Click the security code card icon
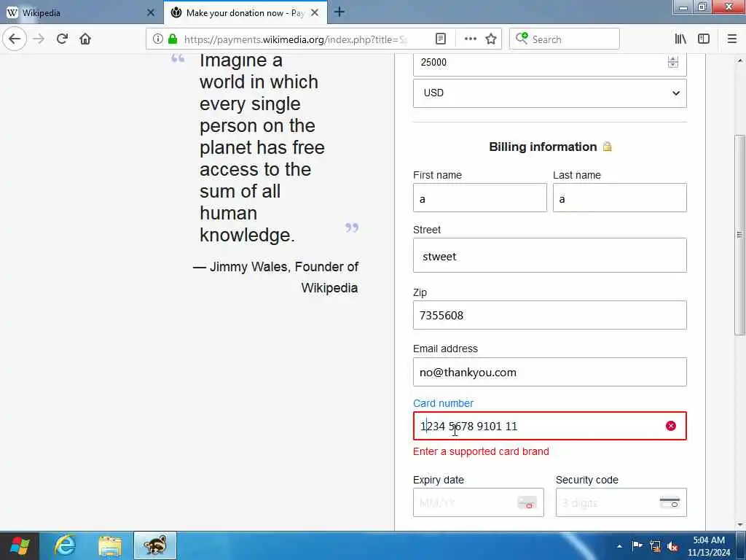The height and width of the screenshot is (560, 746). coord(670,502)
